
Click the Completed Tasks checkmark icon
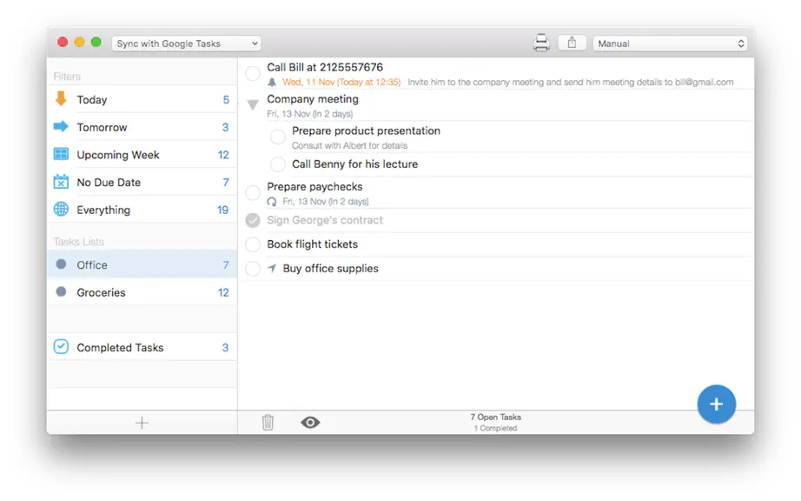pos(61,346)
